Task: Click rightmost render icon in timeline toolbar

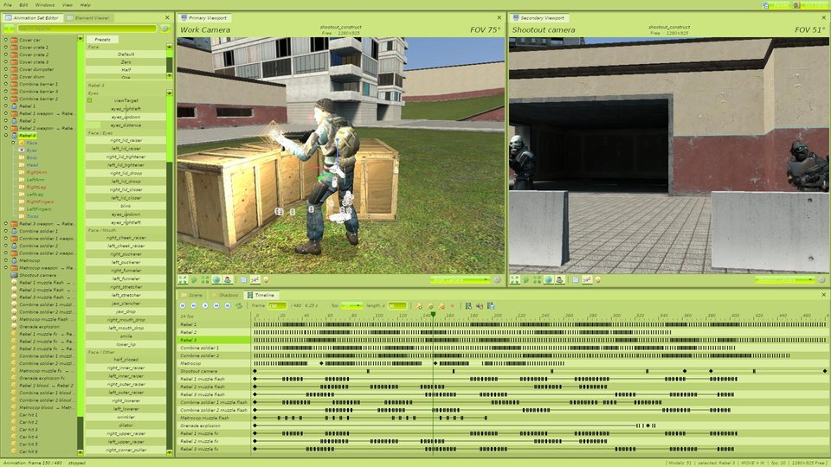Action: [491, 305]
